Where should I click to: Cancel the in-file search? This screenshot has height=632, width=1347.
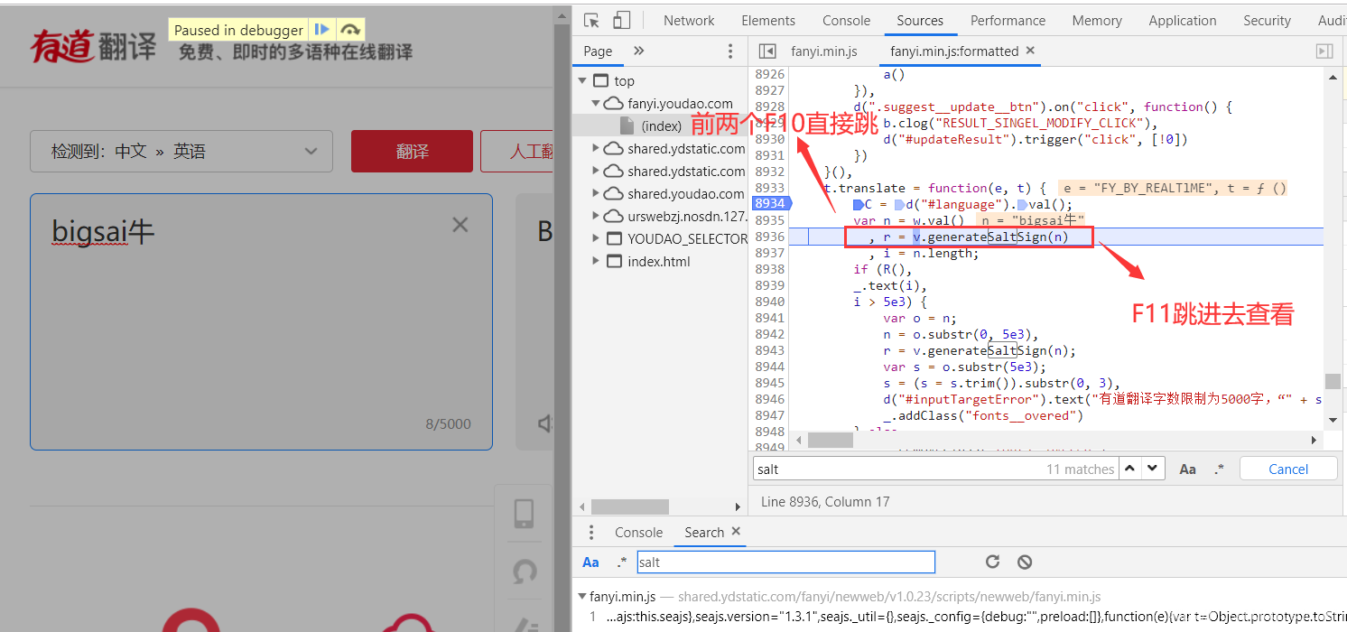[1288, 469]
